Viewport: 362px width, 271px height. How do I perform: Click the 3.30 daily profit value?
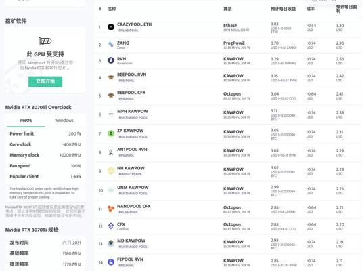tap(340, 26)
